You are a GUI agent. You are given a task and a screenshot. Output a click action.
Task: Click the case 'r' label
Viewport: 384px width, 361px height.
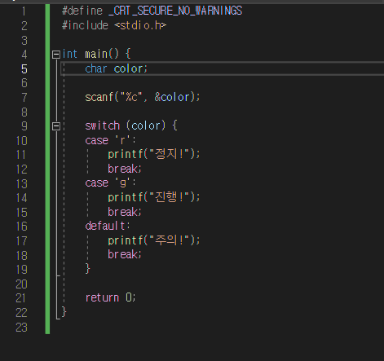click(x=110, y=140)
